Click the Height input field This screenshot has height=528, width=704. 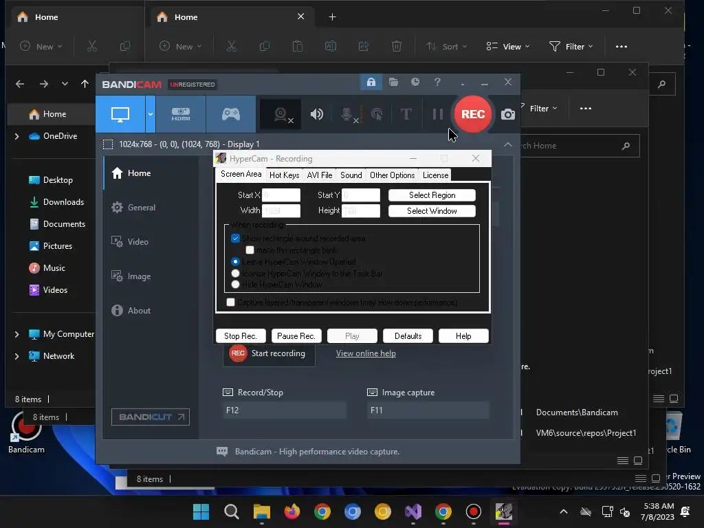[361, 210]
